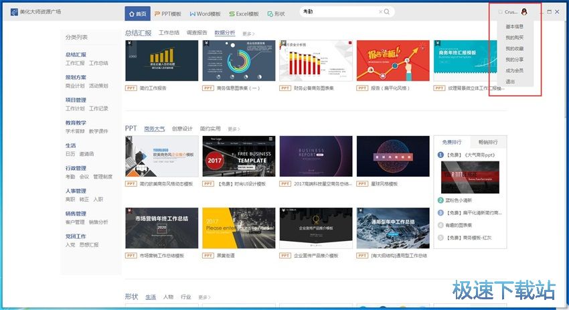Open the 销售分析 subcategory
The width and height of the screenshot is (569, 310).
click(x=98, y=222)
